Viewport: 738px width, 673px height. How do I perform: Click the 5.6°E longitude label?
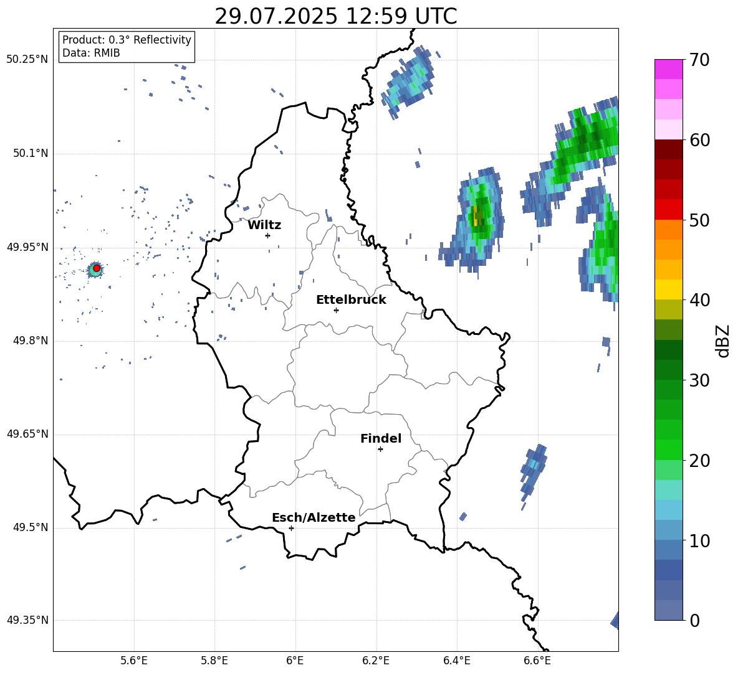coord(134,661)
